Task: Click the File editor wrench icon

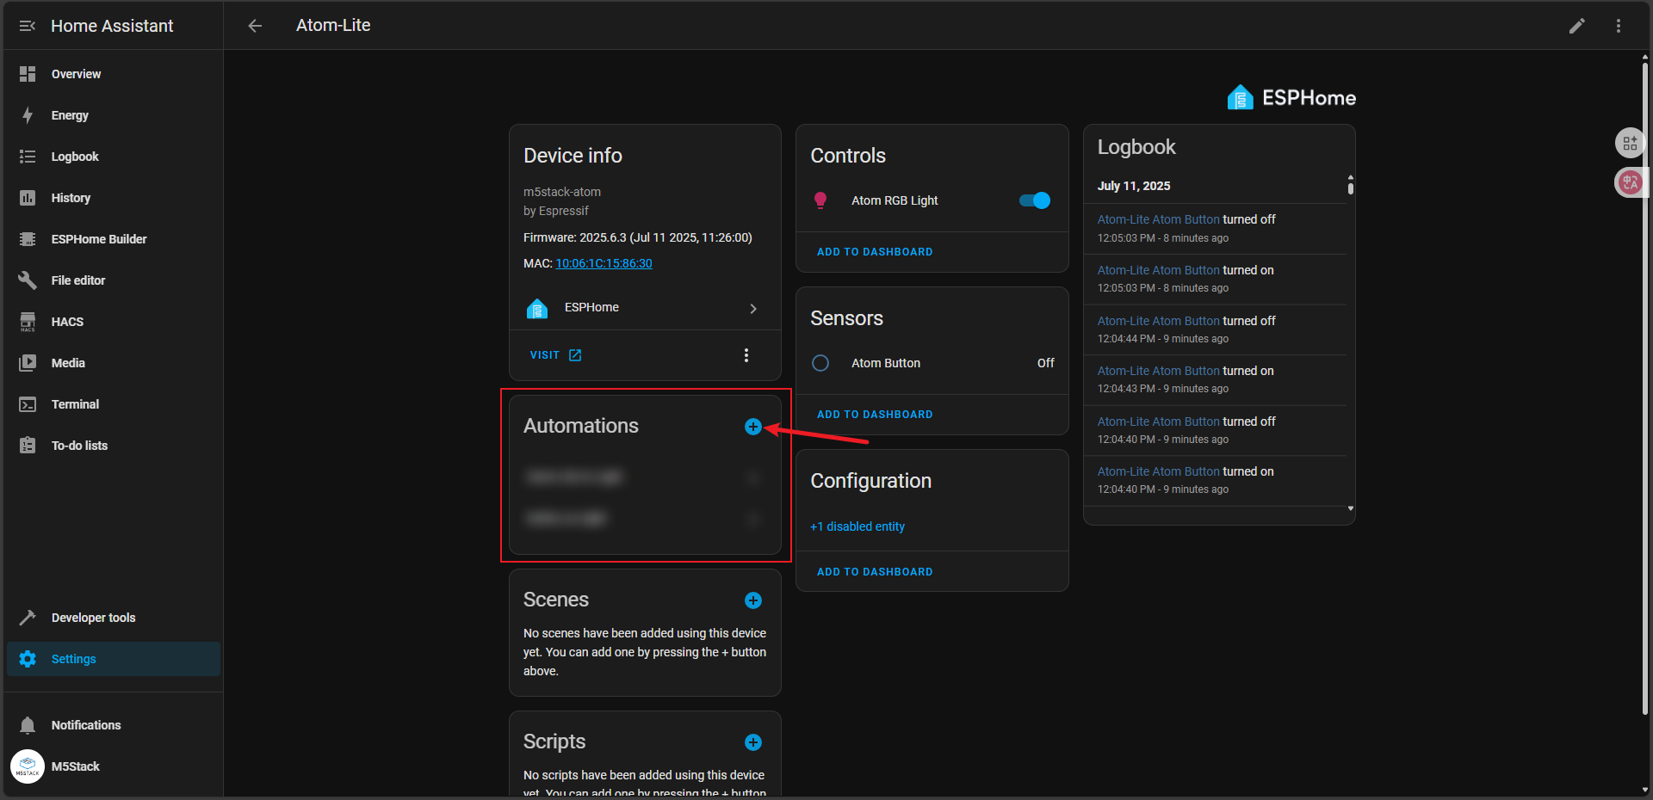Action: [28, 280]
